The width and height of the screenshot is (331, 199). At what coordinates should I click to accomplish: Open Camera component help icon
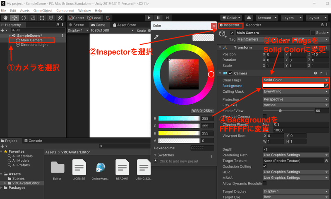point(315,73)
